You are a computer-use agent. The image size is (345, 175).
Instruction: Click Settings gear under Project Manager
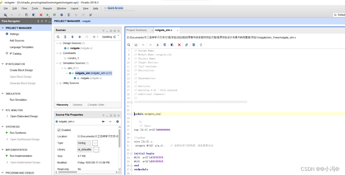click(x=7, y=34)
